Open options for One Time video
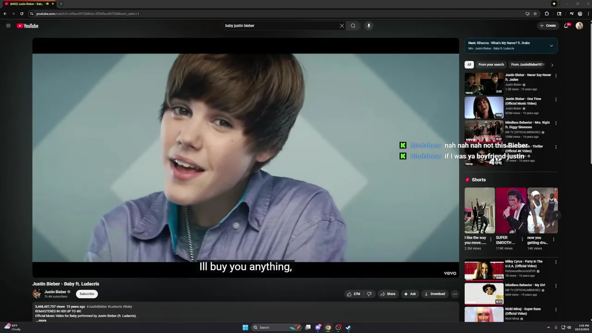 coord(555,99)
